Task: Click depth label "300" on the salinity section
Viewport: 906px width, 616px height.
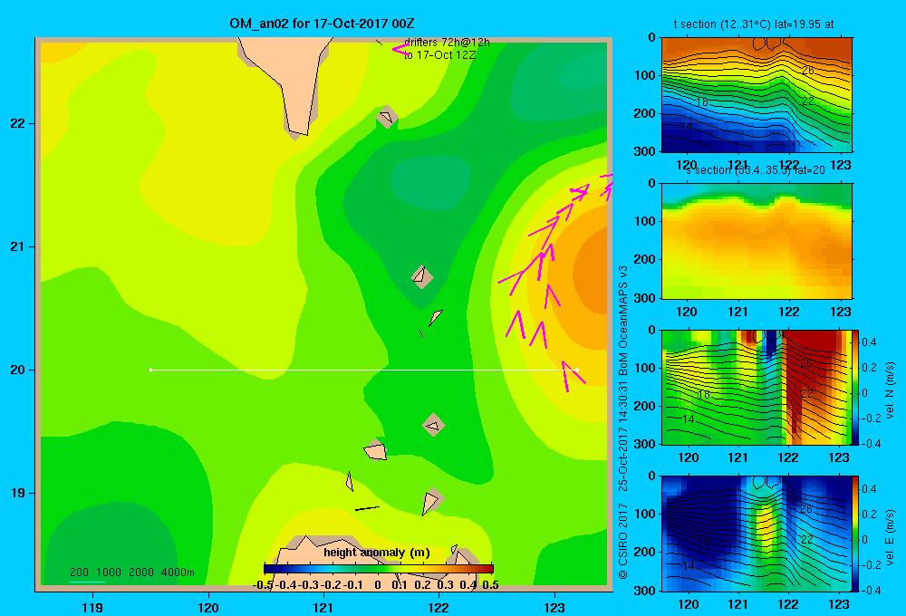Action: click(x=645, y=298)
